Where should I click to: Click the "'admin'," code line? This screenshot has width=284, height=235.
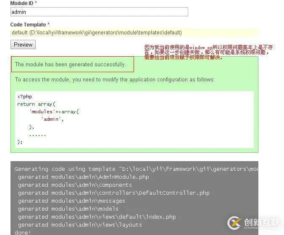[53, 119]
